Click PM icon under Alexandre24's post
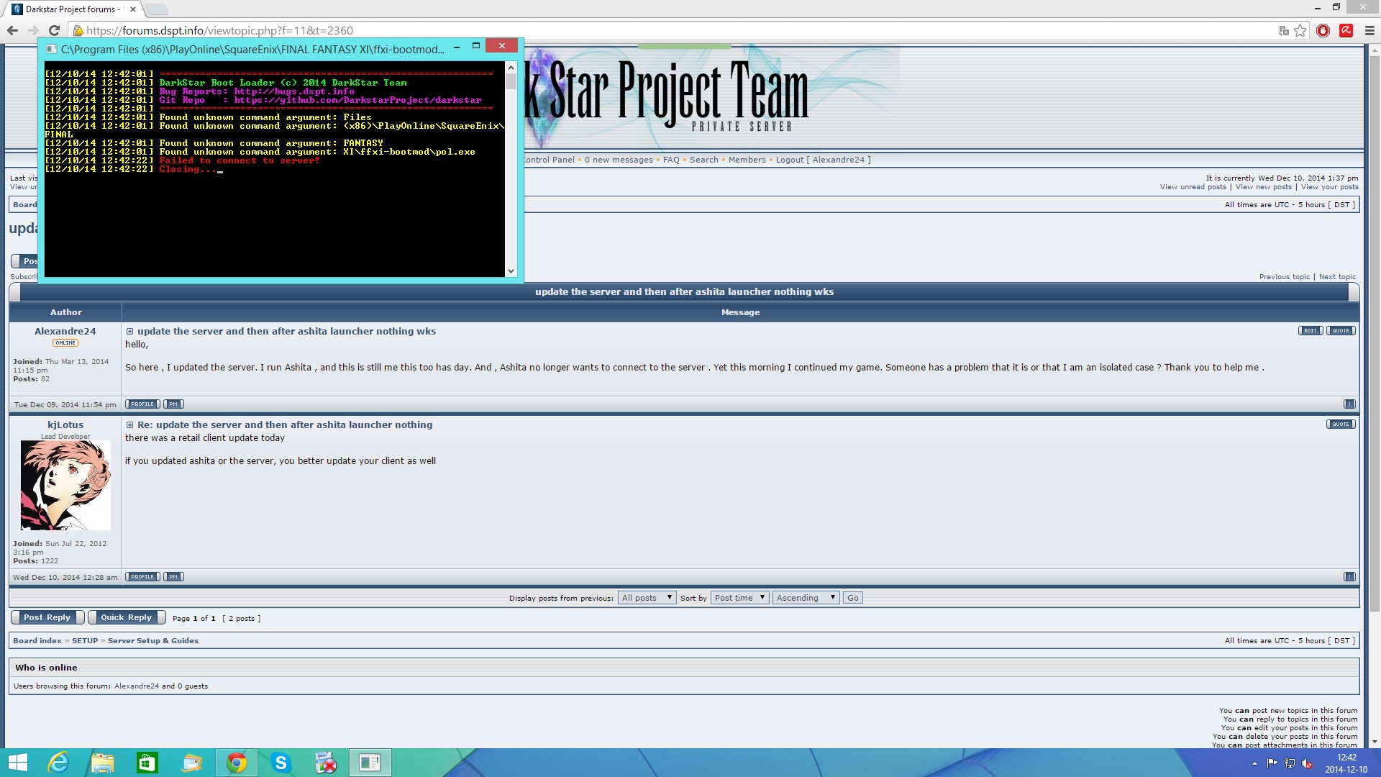 tap(173, 404)
